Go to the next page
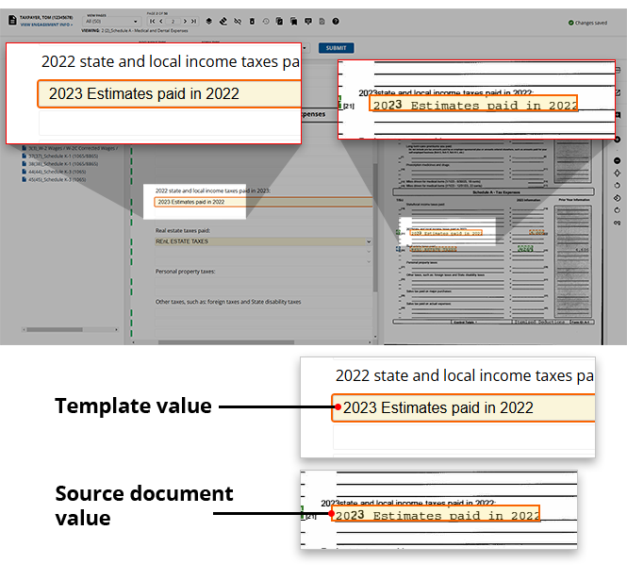Viewport: 627px width, 580px height. 185,21
